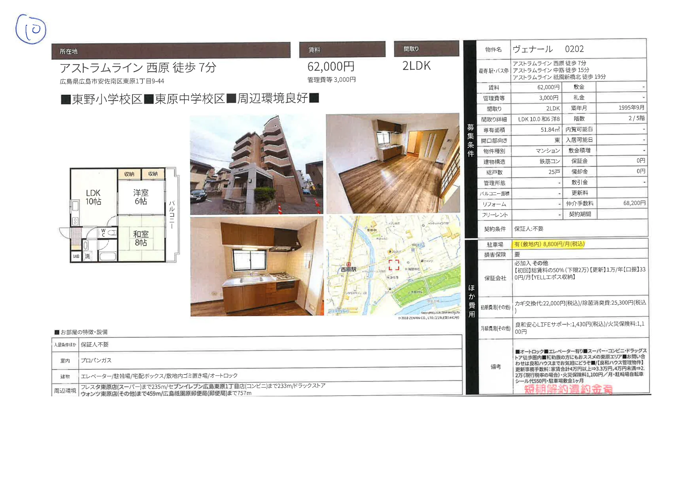Viewport: 693px width, 490px height.
Task: Select the 備考 remarks paragraph
Action: tap(580, 366)
